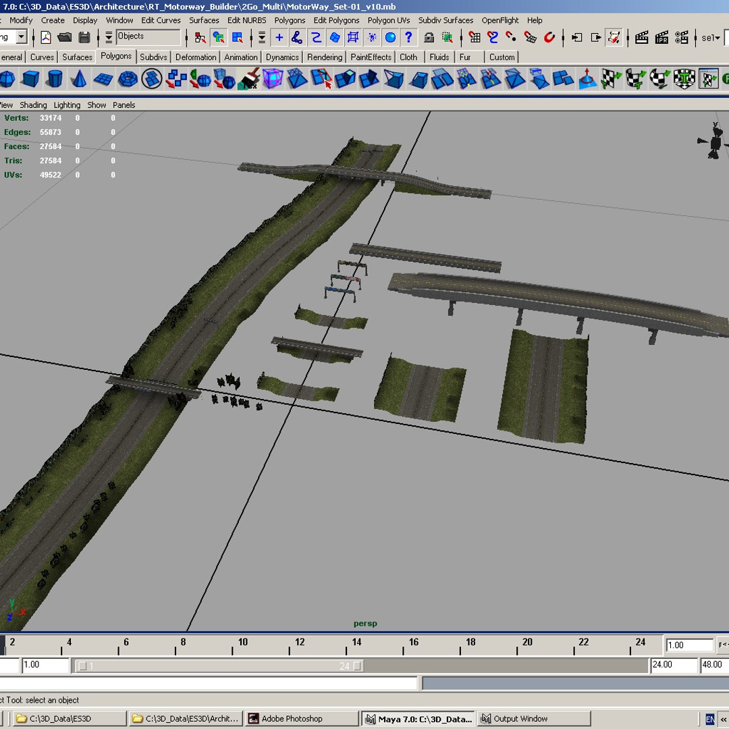Open the UV Texture Editor shelf icon

708,78
